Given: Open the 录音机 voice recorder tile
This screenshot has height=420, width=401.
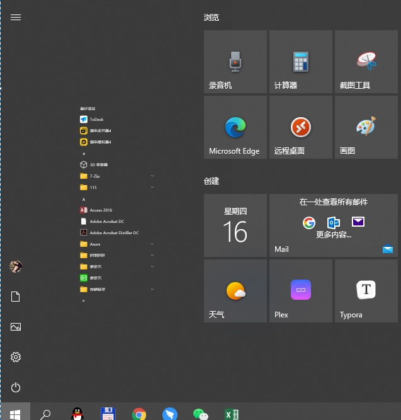Looking at the screenshot, I should (x=235, y=62).
